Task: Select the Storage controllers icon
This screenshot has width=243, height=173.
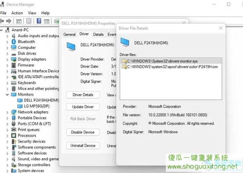Action: pos(14,165)
